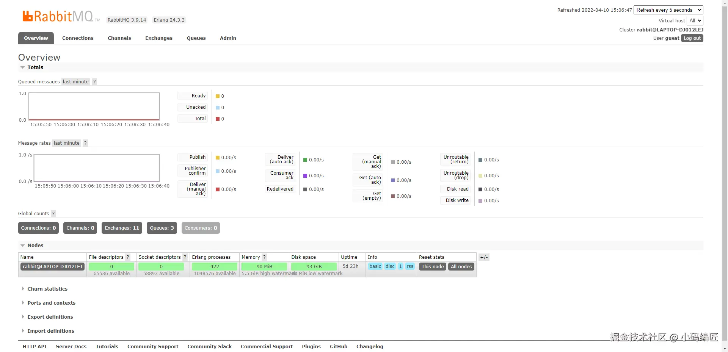
Task: Show Socket descriptors help tooltip
Action: [185, 257]
